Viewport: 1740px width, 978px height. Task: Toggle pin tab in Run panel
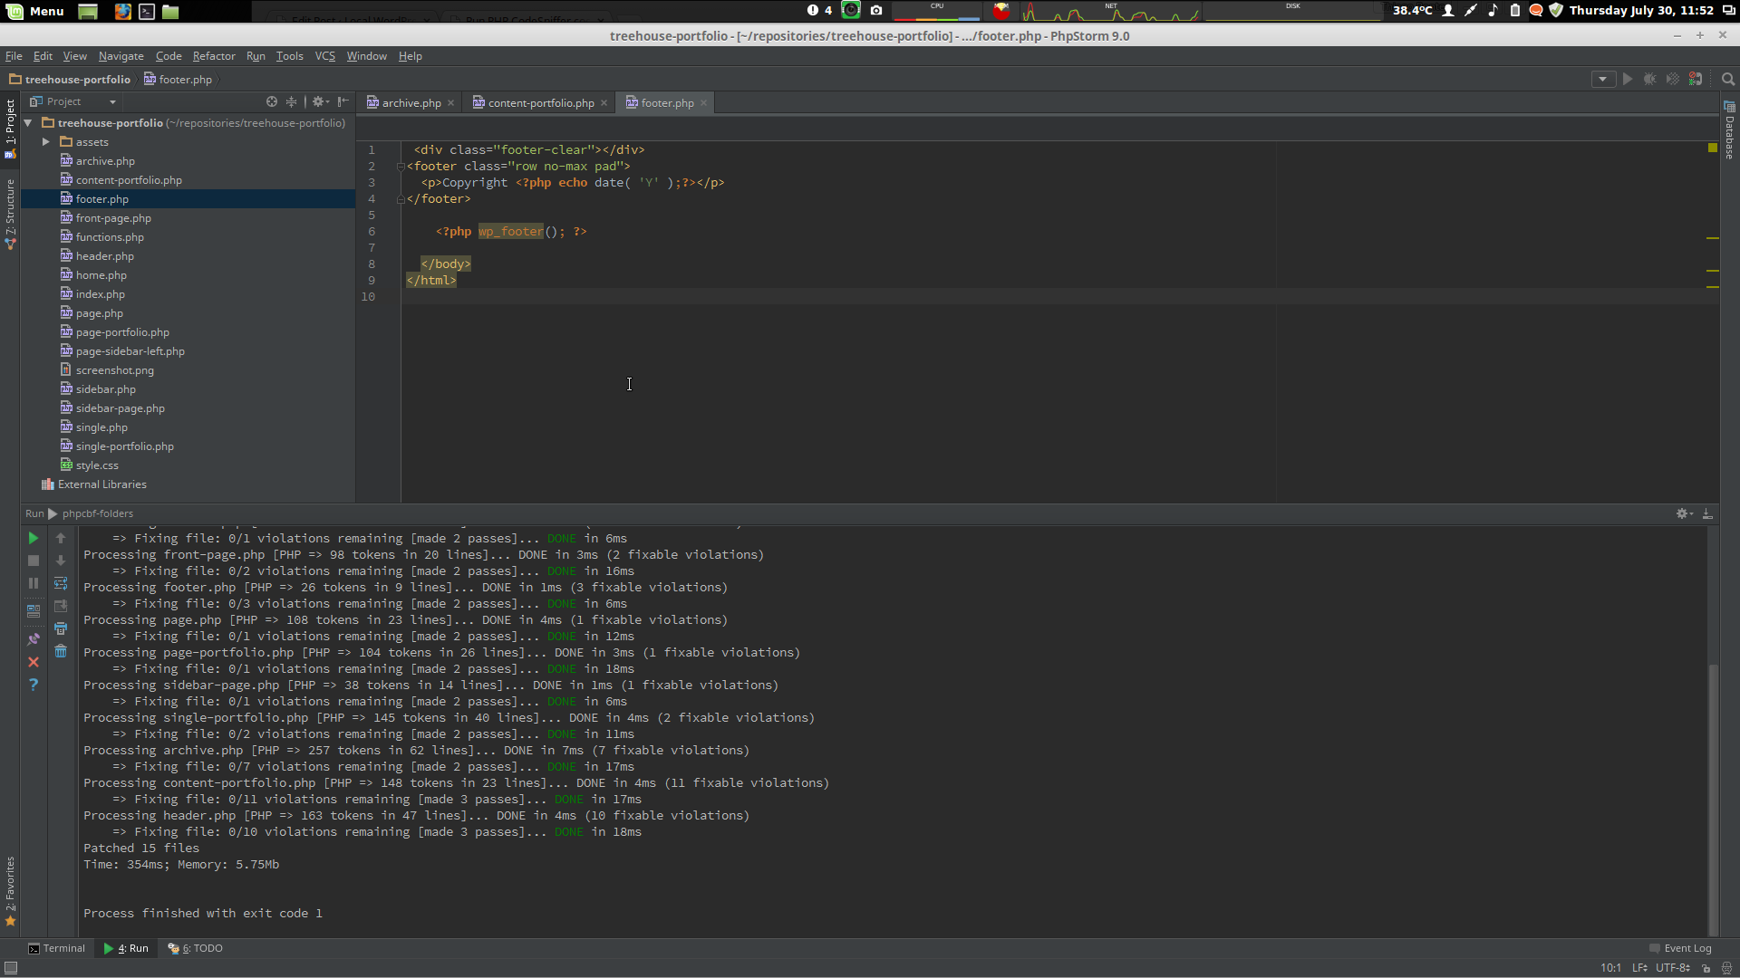(x=34, y=639)
